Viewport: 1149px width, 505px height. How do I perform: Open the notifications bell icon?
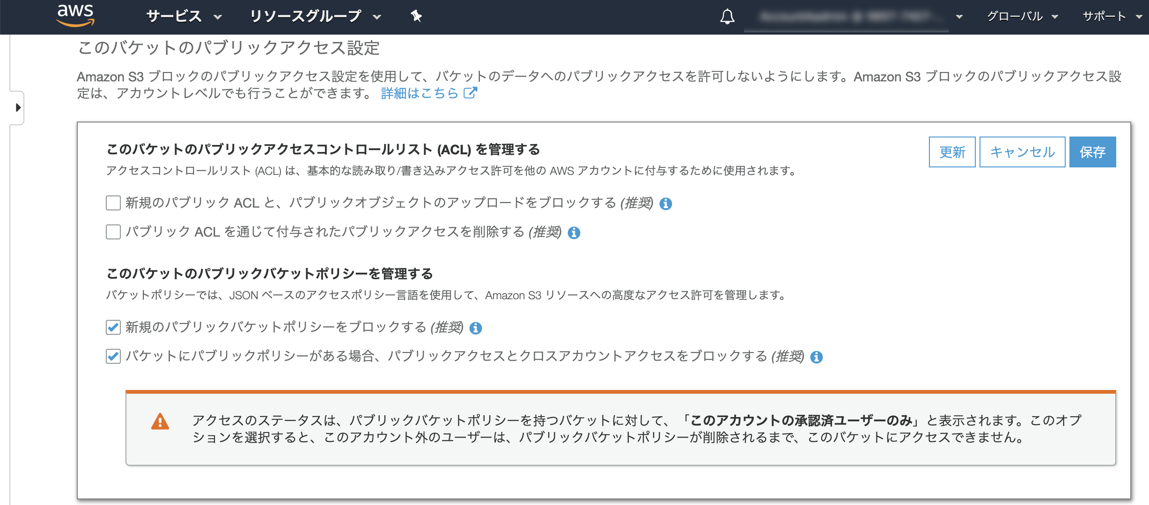coord(728,17)
